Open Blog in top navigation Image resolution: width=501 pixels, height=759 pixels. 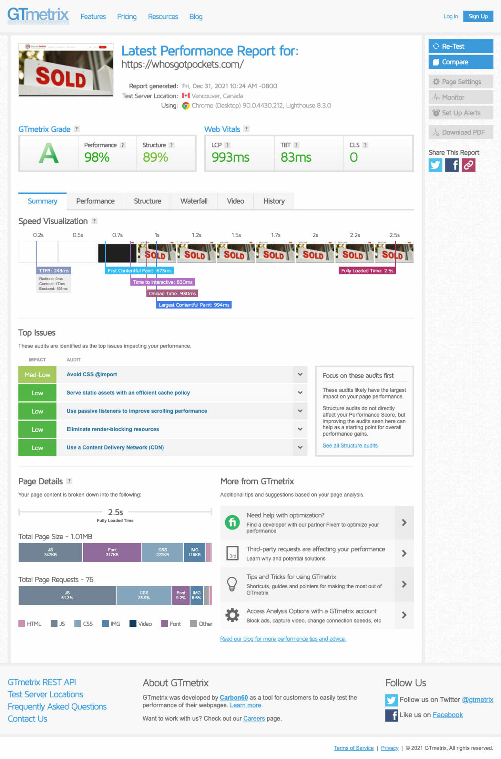(x=196, y=17)
